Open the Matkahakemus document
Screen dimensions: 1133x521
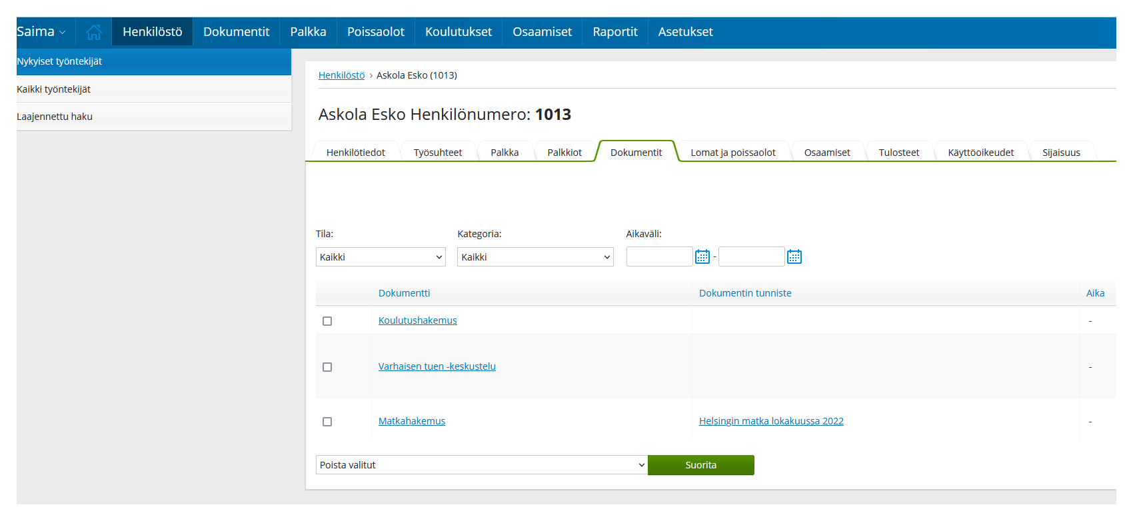click(412, 421)
